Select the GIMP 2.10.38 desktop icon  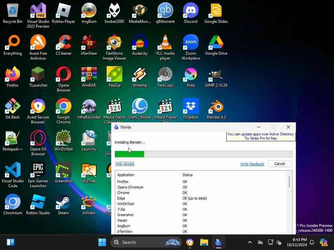(216, 77)
